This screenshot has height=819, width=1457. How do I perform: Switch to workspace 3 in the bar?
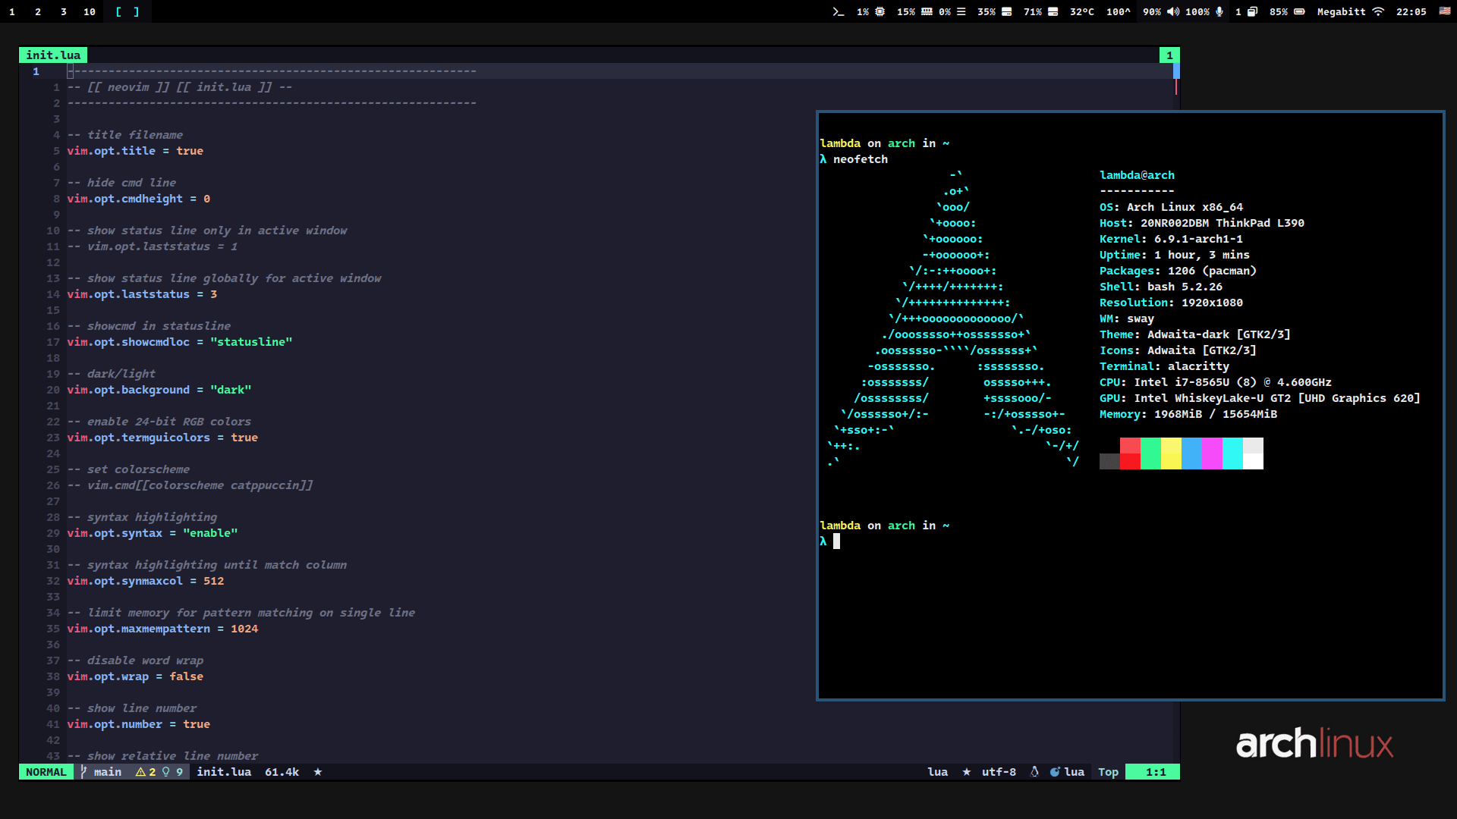tap(64, 11)
